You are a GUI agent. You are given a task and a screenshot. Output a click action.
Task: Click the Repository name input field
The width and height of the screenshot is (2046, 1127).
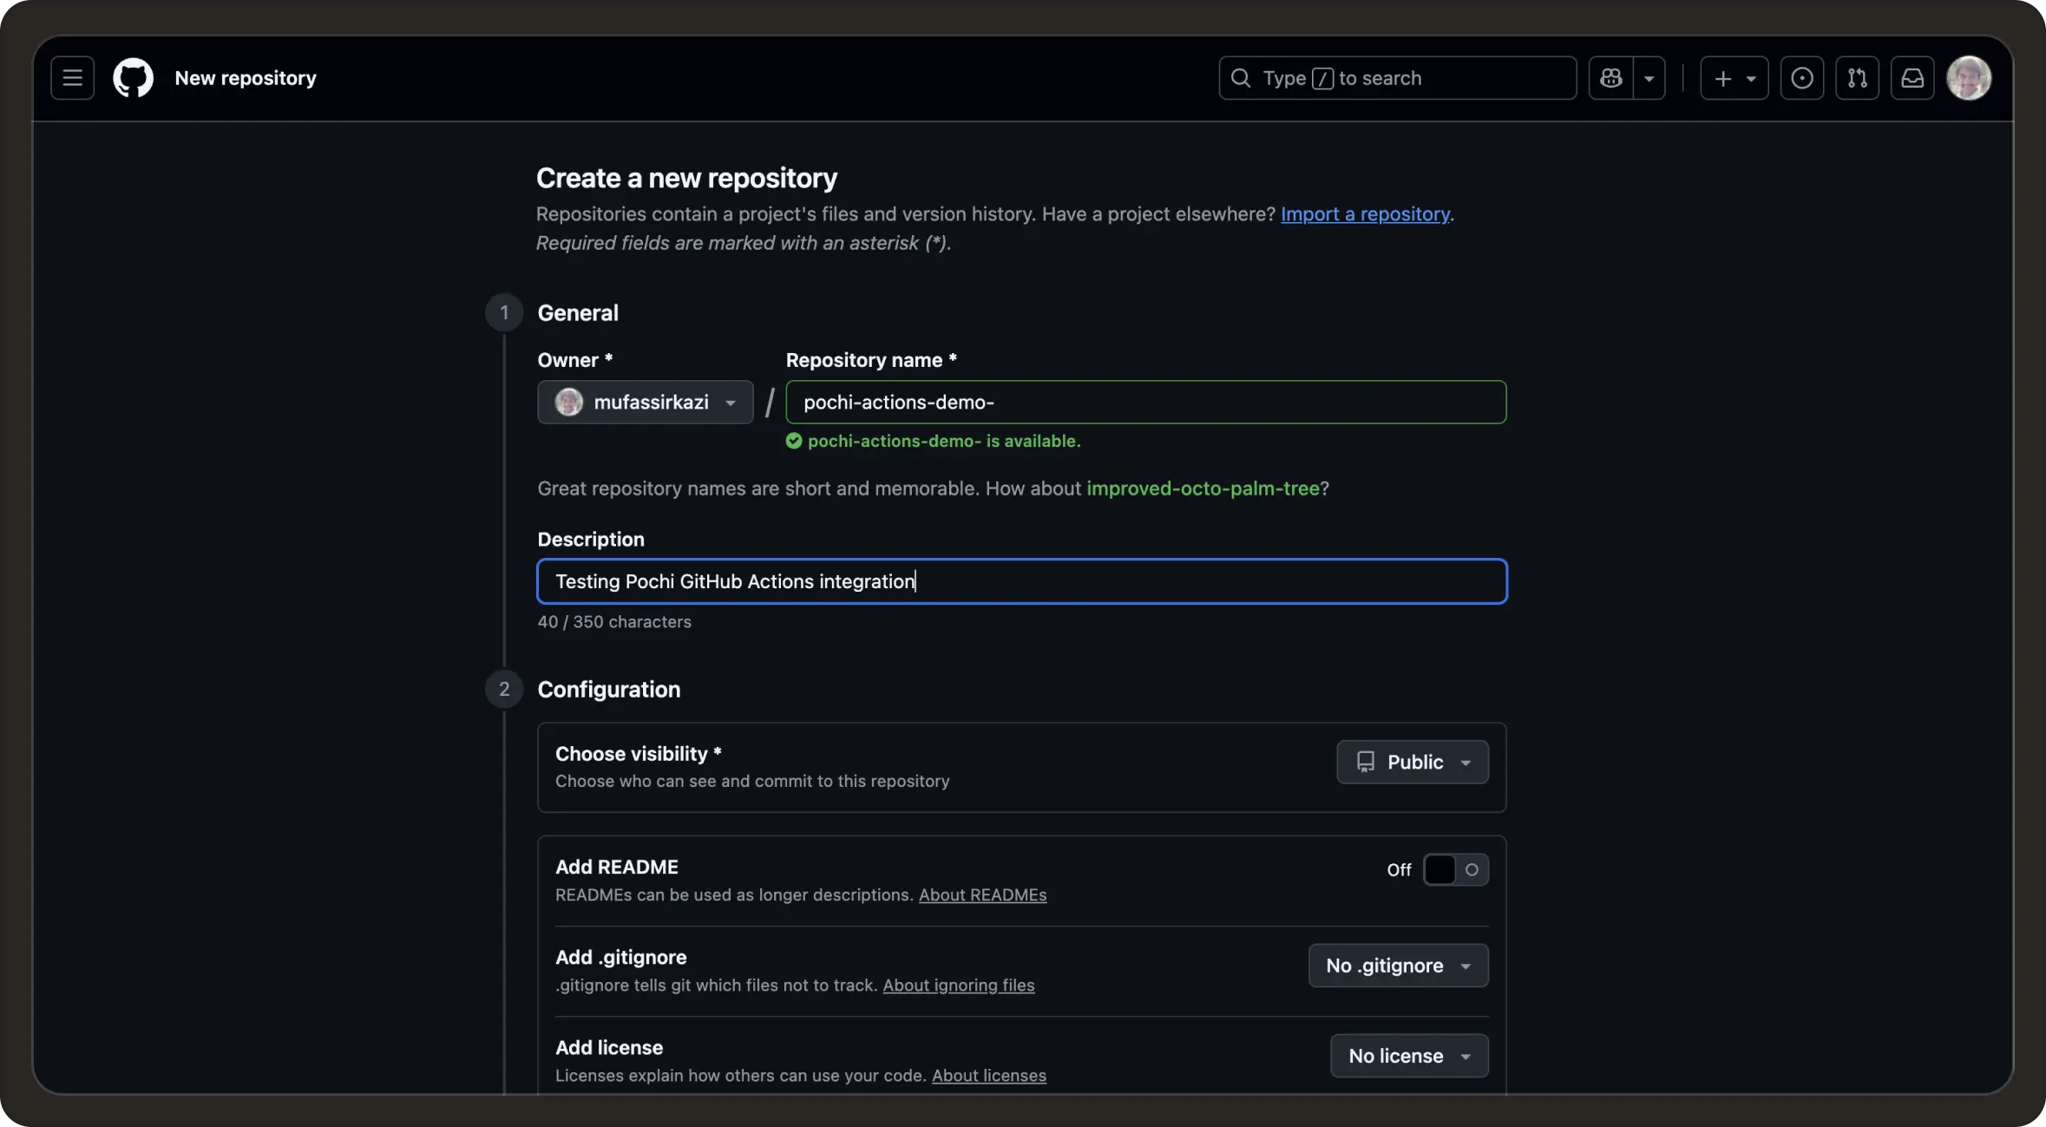1145,403
